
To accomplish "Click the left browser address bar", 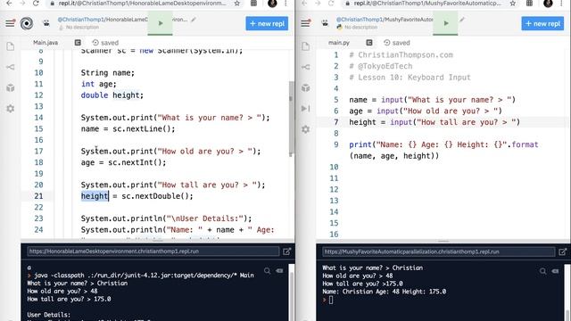I will tap(142, 4).
